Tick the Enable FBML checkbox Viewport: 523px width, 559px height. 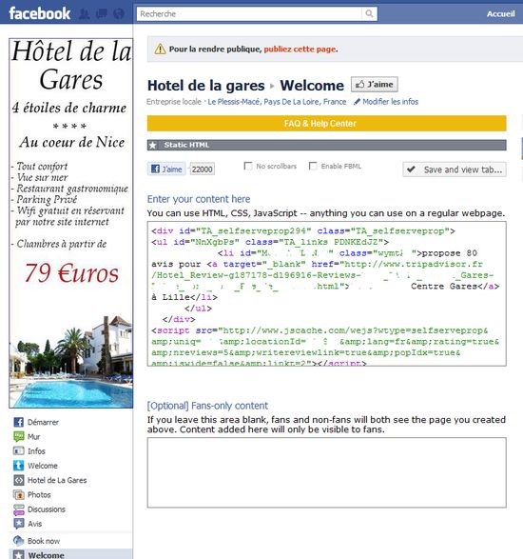tap(313, 166)
